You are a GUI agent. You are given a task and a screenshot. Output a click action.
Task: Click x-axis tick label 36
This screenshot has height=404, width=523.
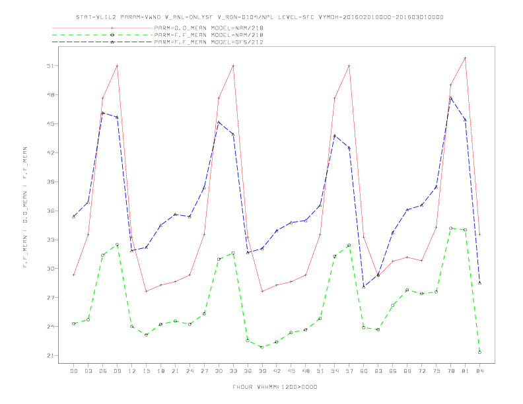[x=248, y=371]
